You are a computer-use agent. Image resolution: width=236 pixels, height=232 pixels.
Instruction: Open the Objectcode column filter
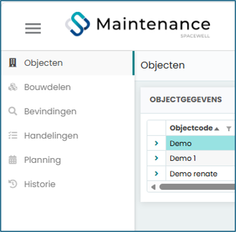point(228,129)
